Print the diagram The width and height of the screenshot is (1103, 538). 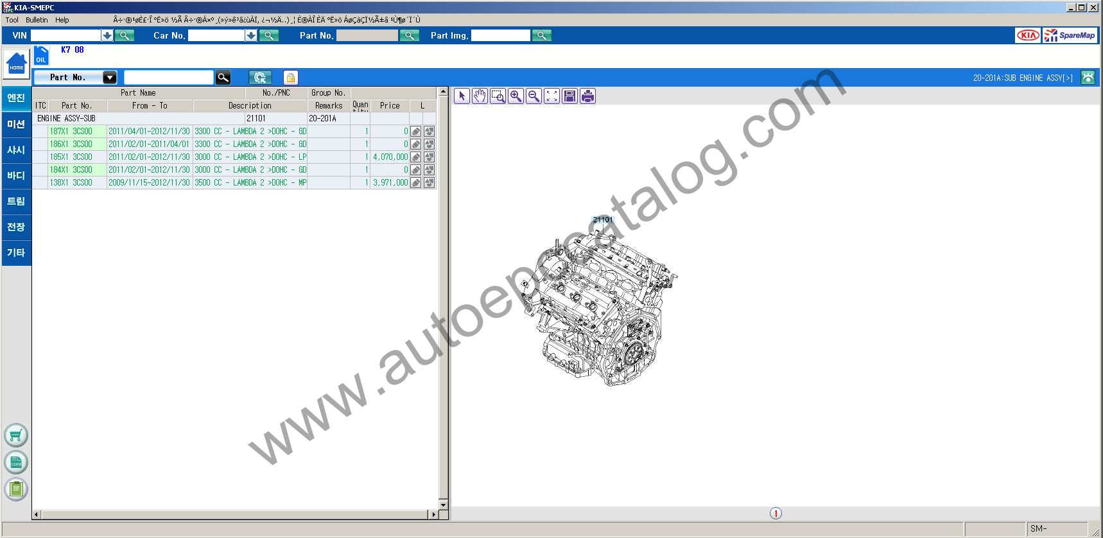tap(587, 96)
